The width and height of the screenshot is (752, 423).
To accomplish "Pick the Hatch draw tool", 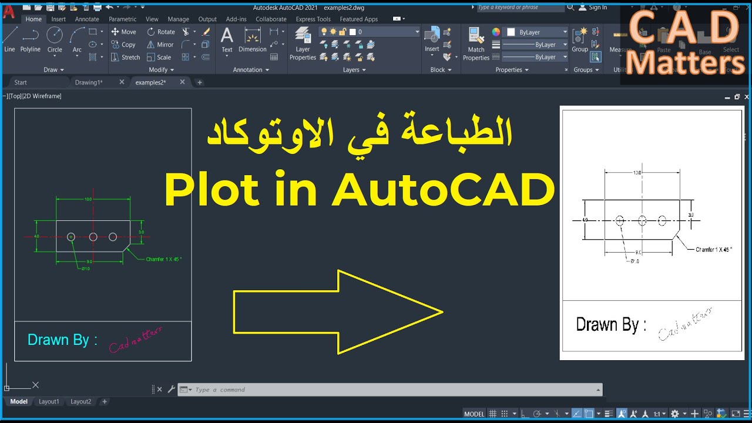I will tap(93, 57).
